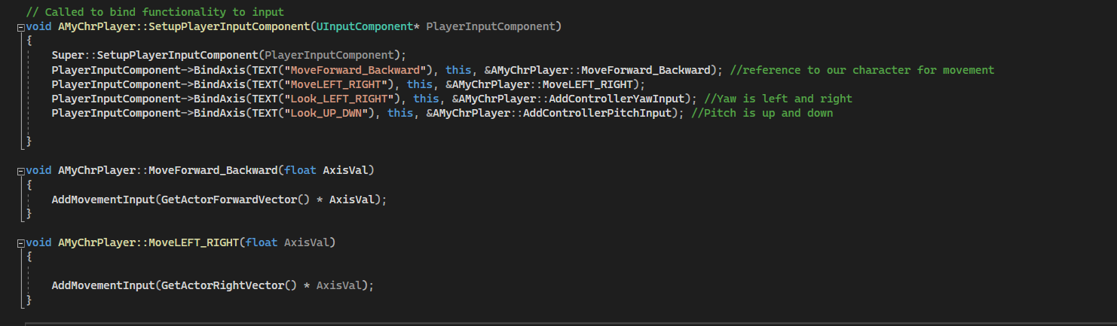The image size is (1117, 326).
Task: Collapse the SetupPlayerInputComponent function block
Action: tap(20, 27)
